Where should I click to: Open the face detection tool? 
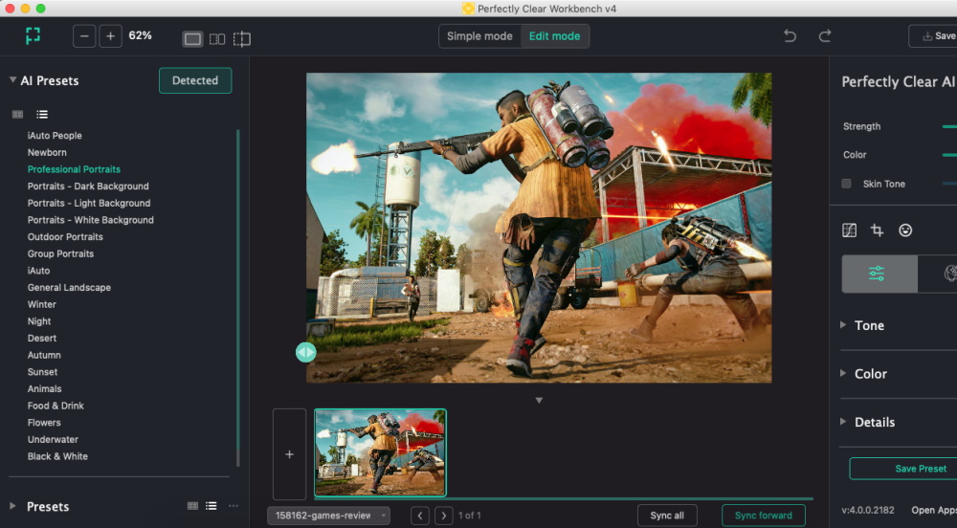(905, 230)
